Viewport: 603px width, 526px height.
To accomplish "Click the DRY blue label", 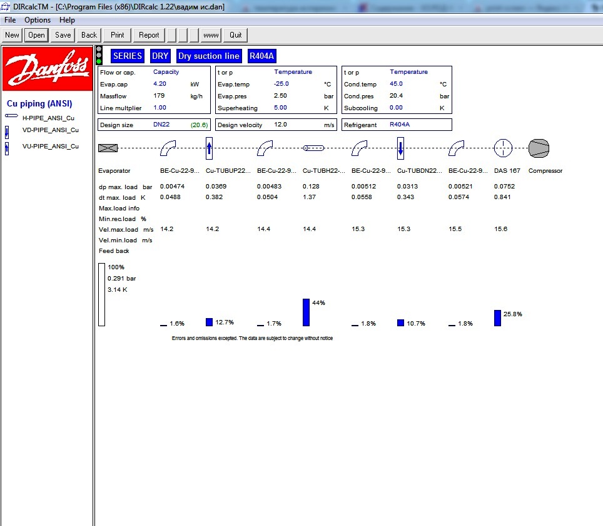I will tap(160, 56).
